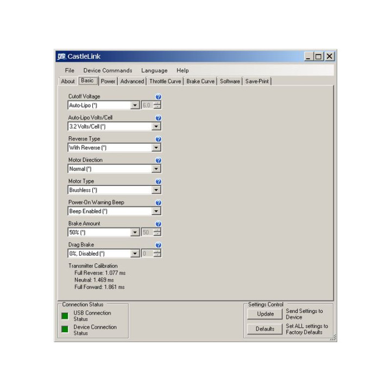Switch to the Save-Print tab
Viewport: 391px width, 391px height.
click(257, 81)
